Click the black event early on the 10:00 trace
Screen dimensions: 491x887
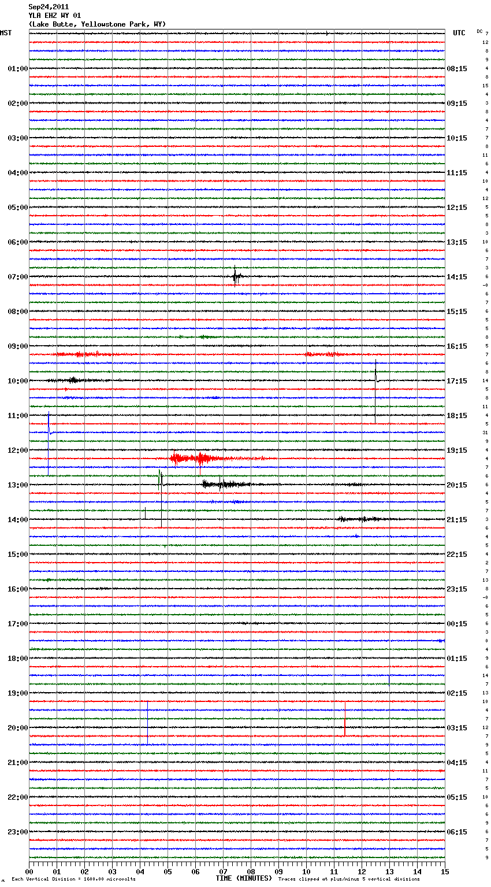click(x=73, y=380)
